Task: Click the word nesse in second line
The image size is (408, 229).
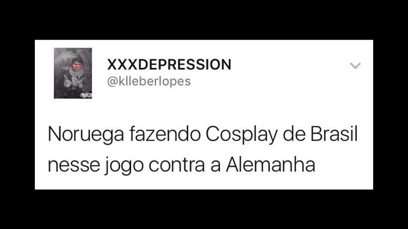Action: click(74, 166)
